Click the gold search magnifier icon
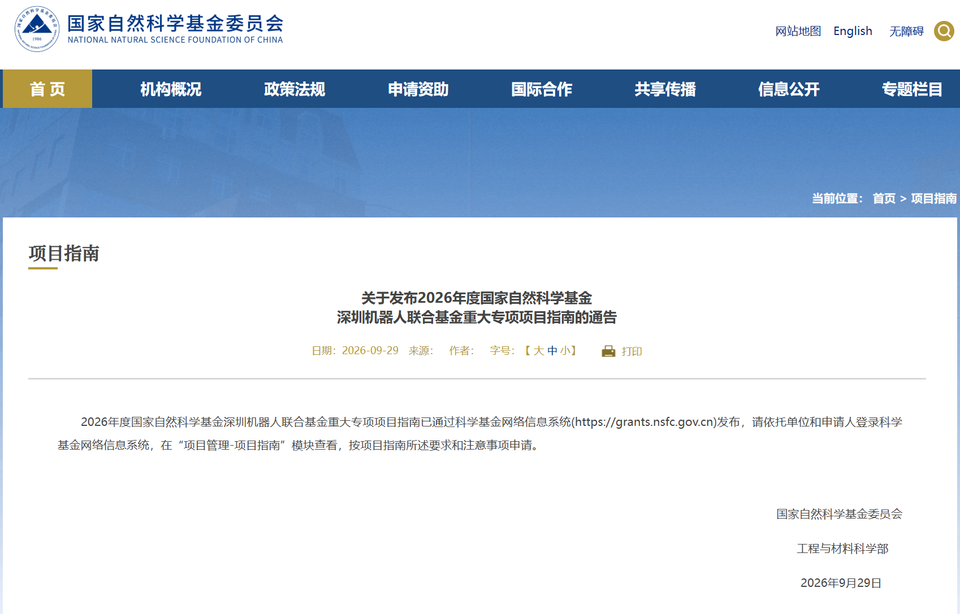The height and width of the screenshot is (614, 960). coord(944,31)
